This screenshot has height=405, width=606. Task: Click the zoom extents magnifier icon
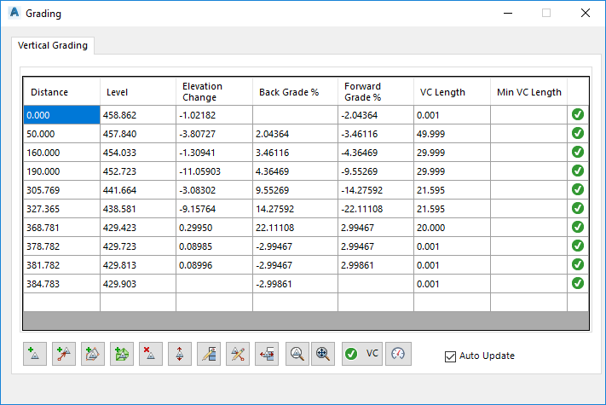[322, 354]
